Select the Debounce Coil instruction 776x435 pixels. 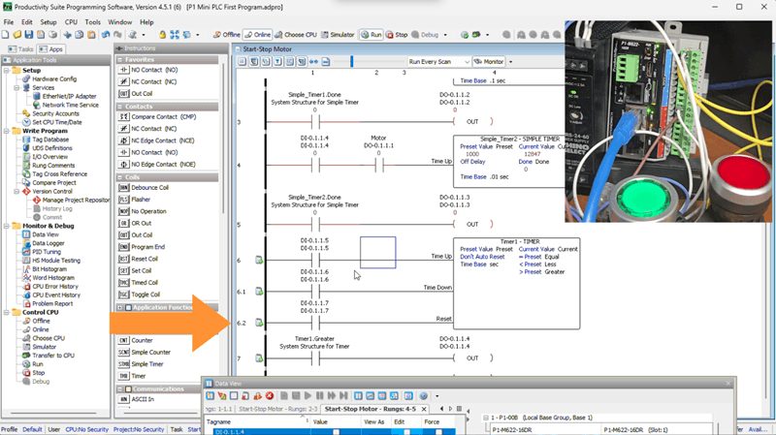[x=144, y=187]
